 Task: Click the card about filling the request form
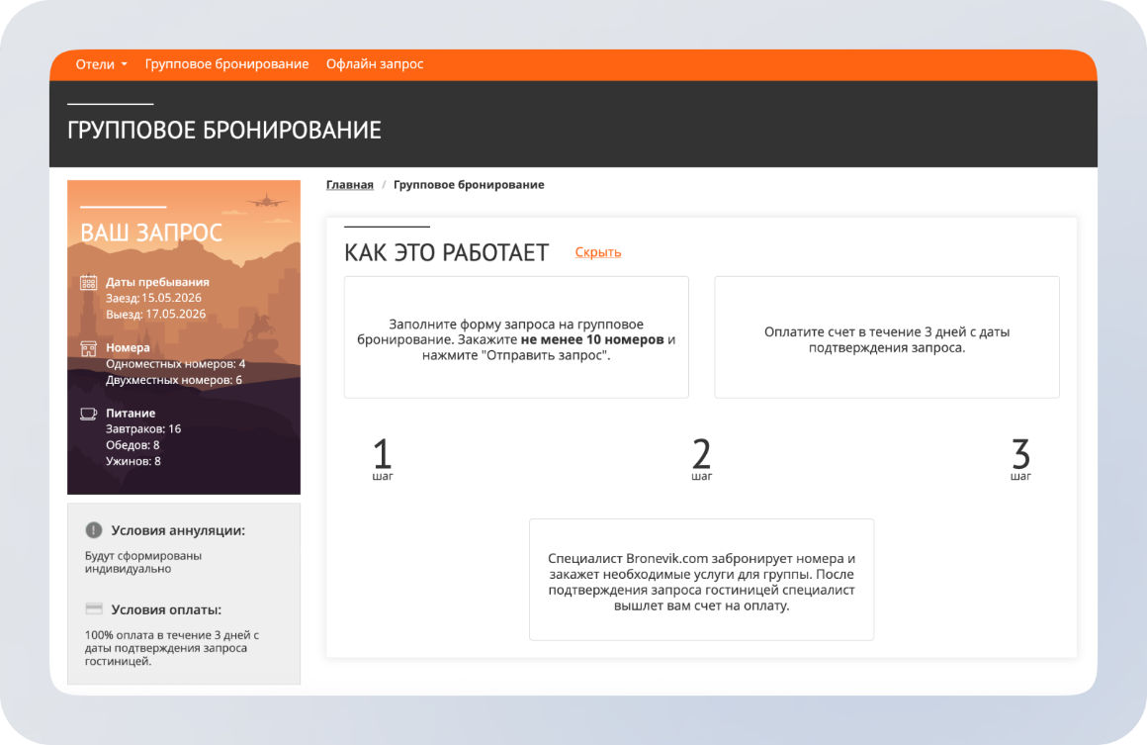click(x=516, y=337)
